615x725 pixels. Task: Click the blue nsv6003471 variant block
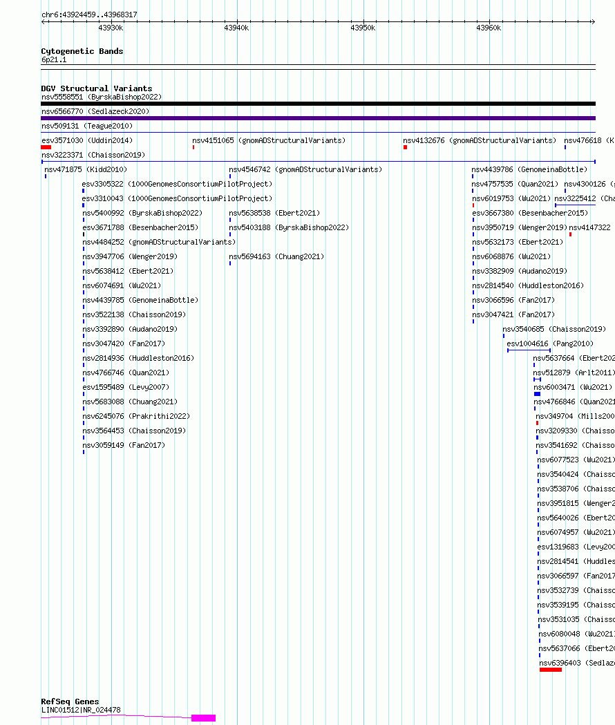[x=538, y=394]
